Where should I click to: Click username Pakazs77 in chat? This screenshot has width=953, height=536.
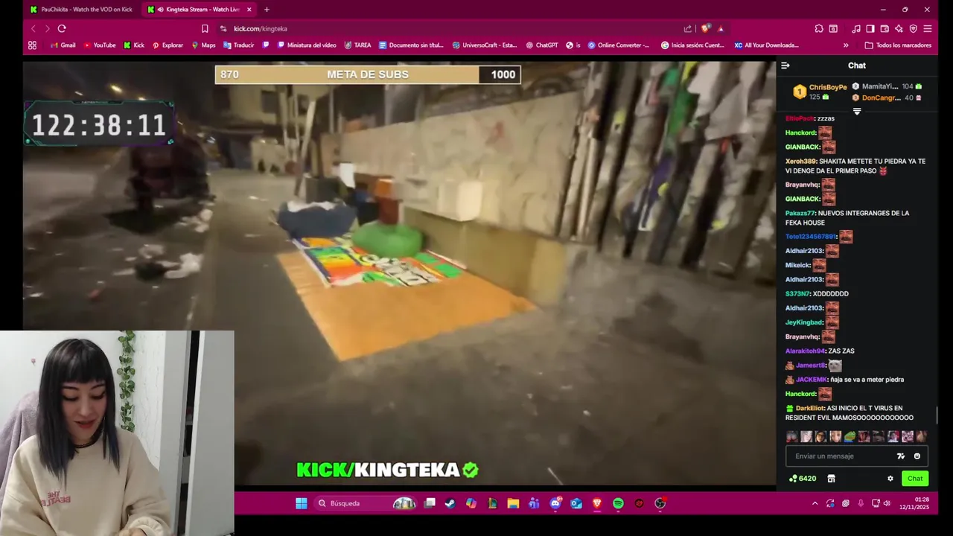[x=800, y=213]
